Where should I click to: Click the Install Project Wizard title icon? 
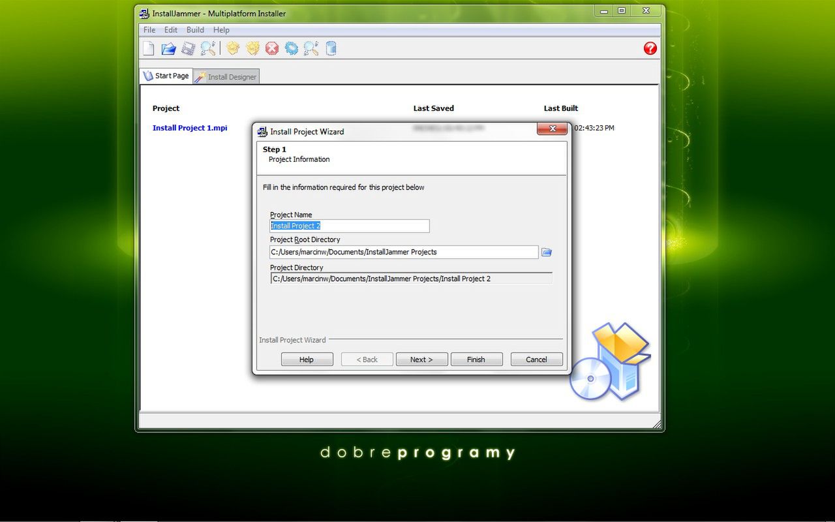coord(263,131)
